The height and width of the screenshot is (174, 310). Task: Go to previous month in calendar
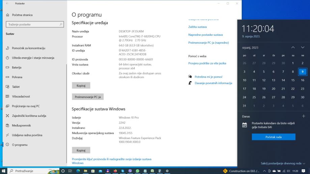(x=293, y=47)
